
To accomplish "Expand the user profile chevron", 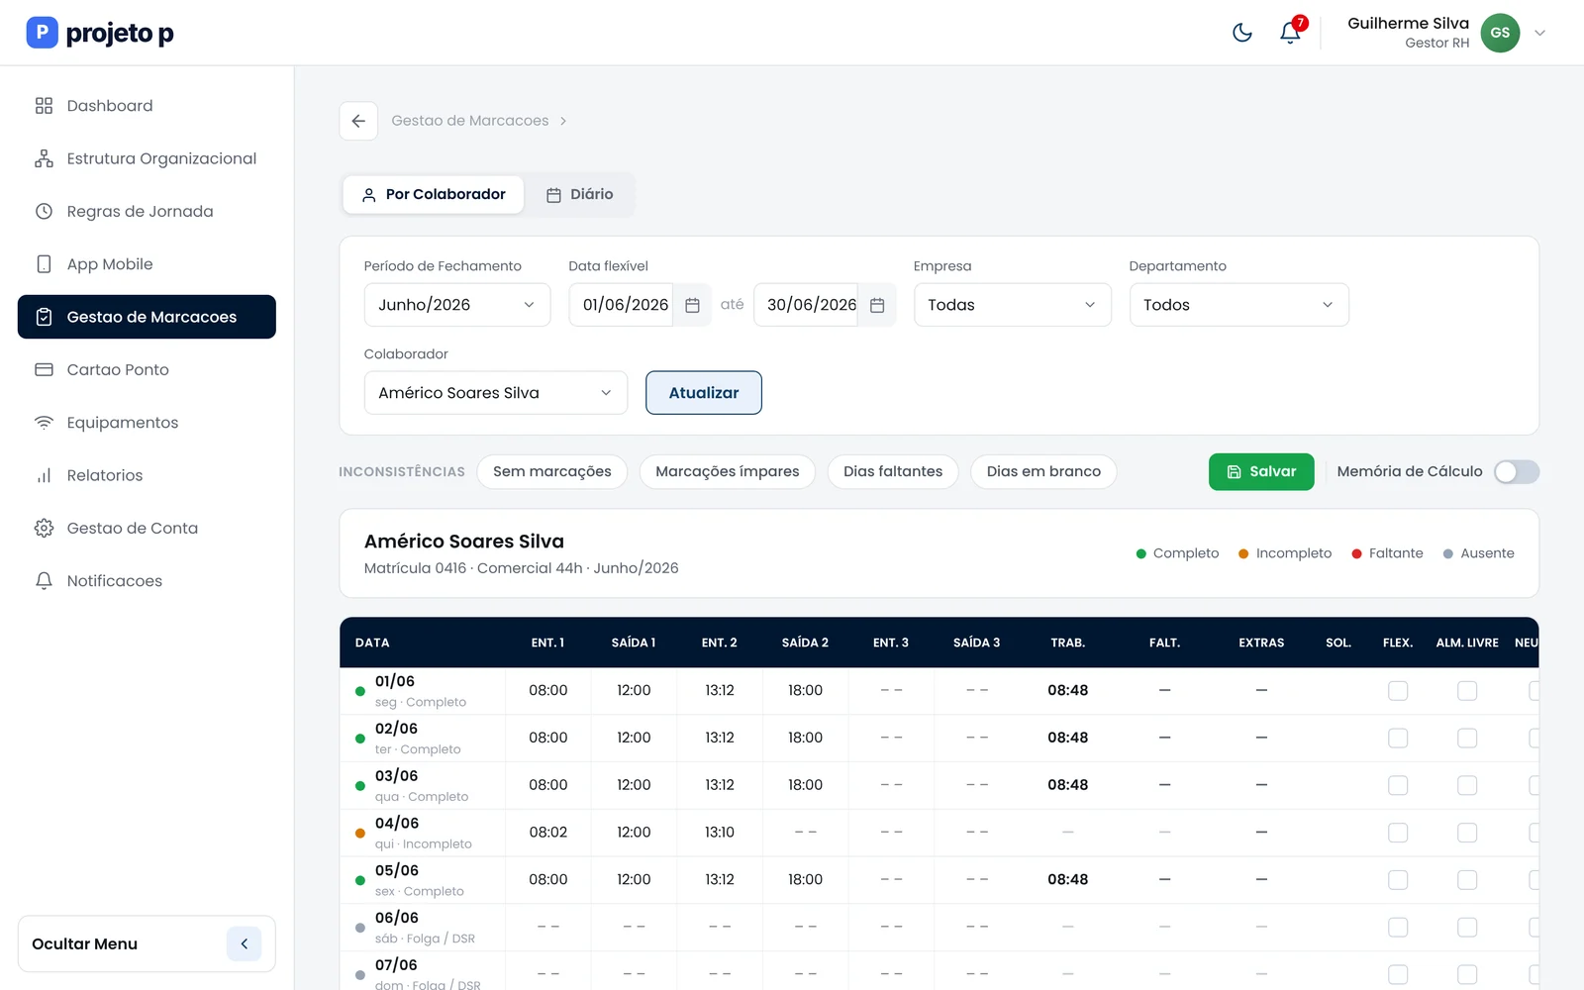I will pos(1539,33).
